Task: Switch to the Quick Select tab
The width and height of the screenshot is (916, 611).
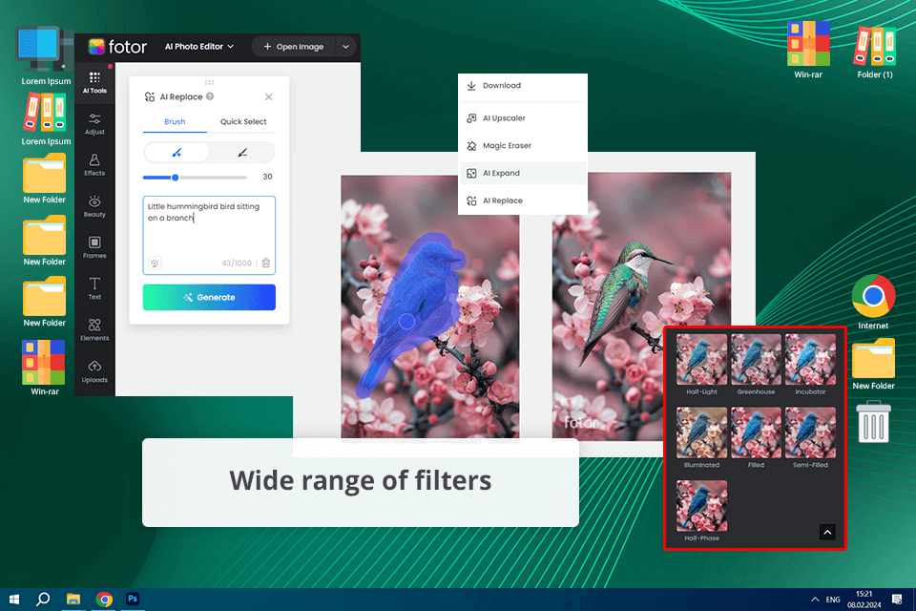Action: (243, 121)
